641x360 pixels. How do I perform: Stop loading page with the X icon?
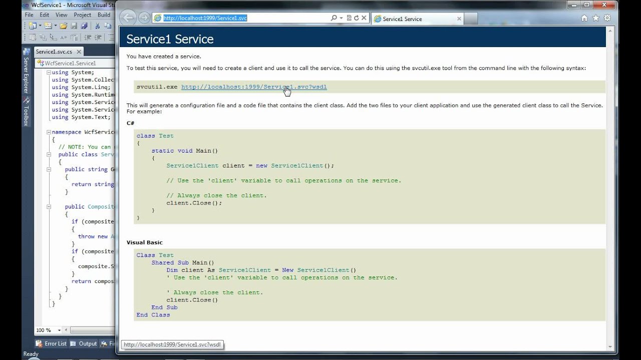[364, 18]
